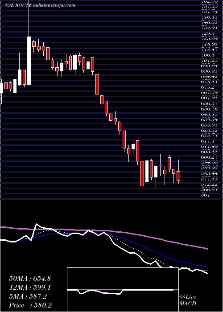Screen dimensions: 223x312
Task: Click the pink 50MA moving average line
Action: pos(103,231)
